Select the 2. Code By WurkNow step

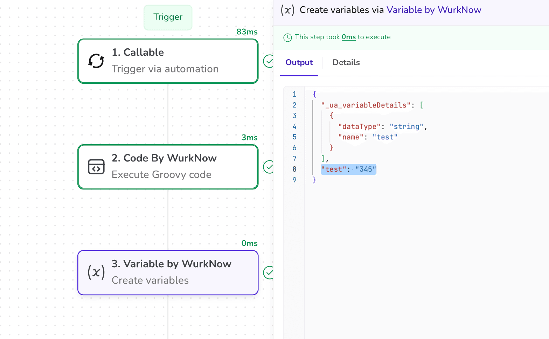pos(168,167)
